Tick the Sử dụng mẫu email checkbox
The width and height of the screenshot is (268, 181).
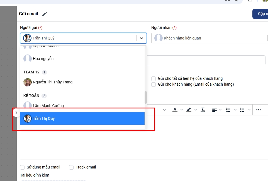coord(22,167)
